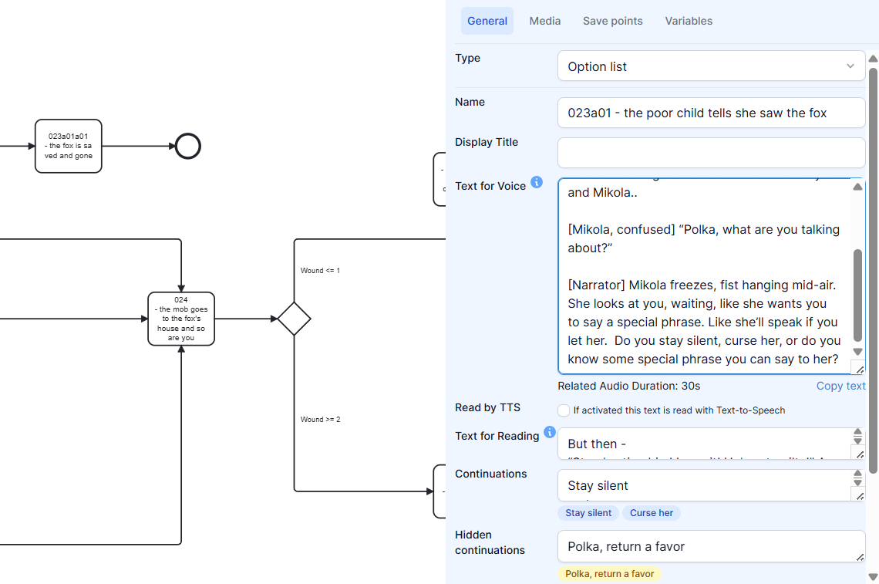879x584 pixels.
Task: Click resize handle of Text for Voice box
Action: (858, 368)
